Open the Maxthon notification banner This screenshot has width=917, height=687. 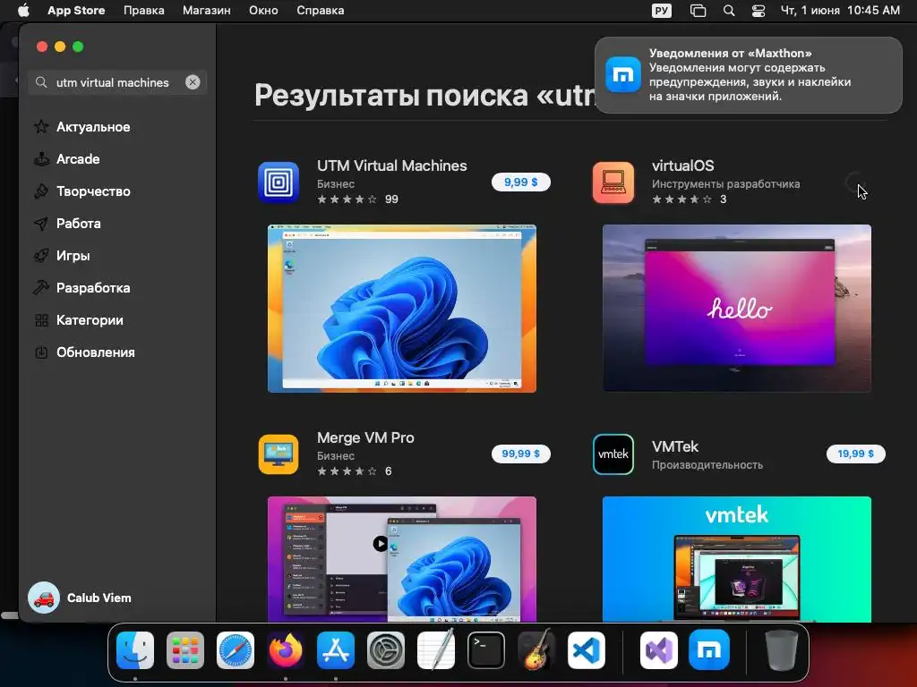(x=748, y=75)
